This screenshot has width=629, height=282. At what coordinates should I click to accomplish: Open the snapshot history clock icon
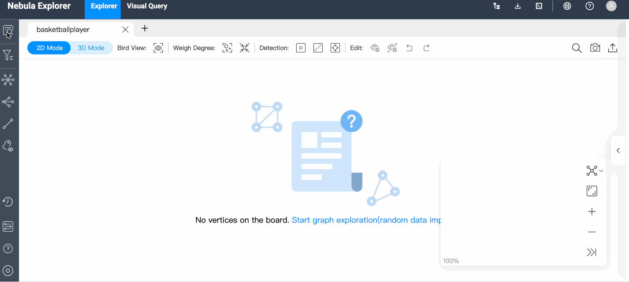click(x=8, y=202)
